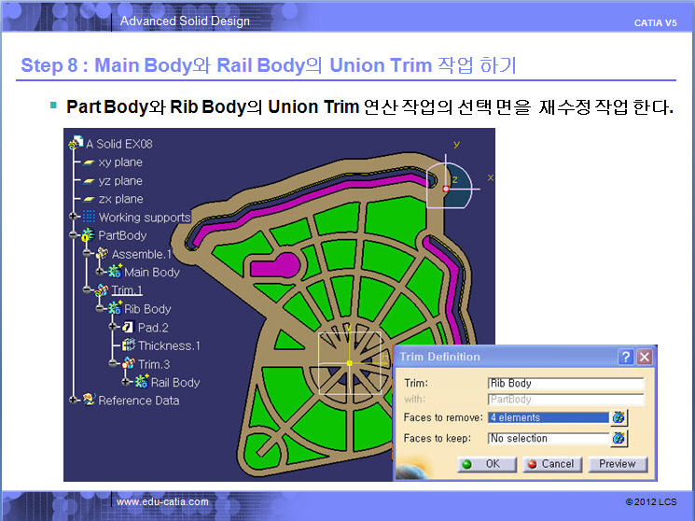Click the Assemble.1 operation icon
Image resolution: width=695 pixels, height=521 pixels.
point(102,254)
